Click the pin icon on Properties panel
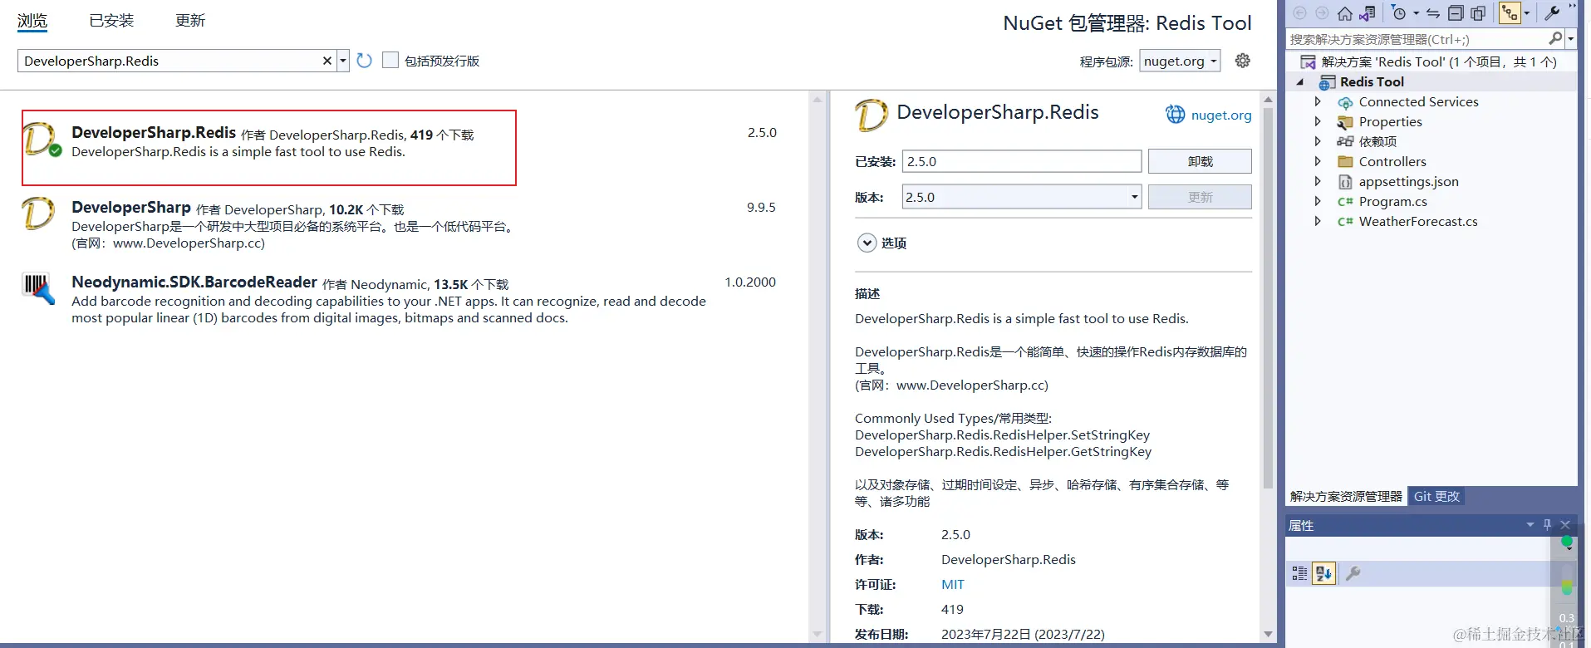This screenshot has height=648, width=1591. pyautogui.click(x=1547, y=524)
